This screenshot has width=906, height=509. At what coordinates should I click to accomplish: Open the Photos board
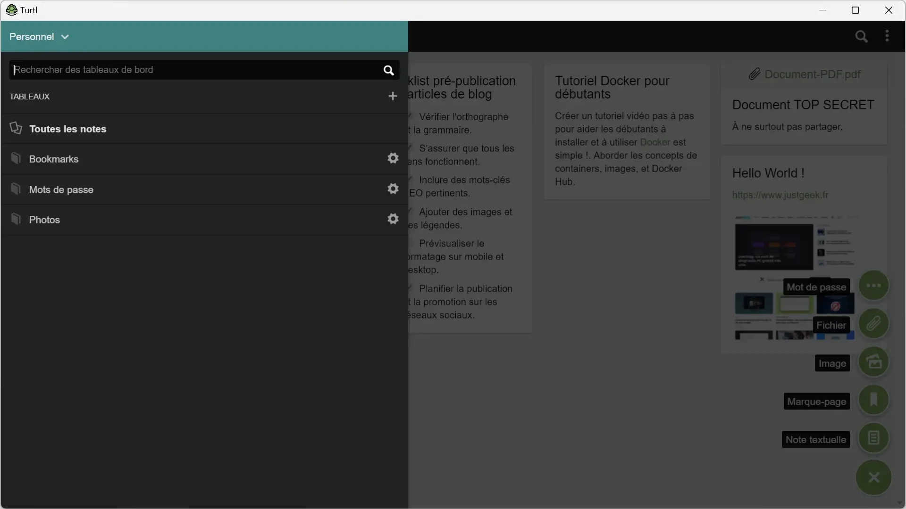click(204, 220)
